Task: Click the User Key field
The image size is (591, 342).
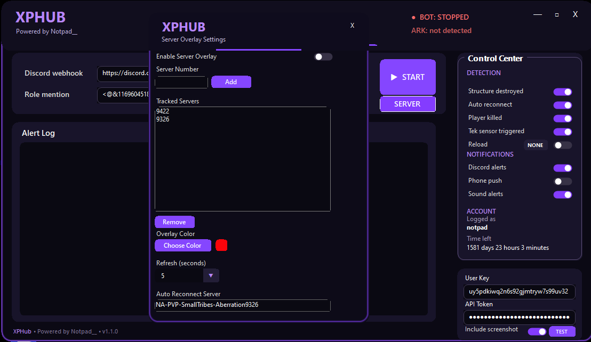Action: pyautogui.click(x=520, y=291)
